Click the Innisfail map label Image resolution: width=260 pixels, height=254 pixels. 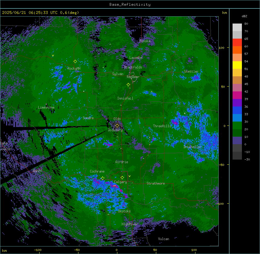tap(125, 98)
